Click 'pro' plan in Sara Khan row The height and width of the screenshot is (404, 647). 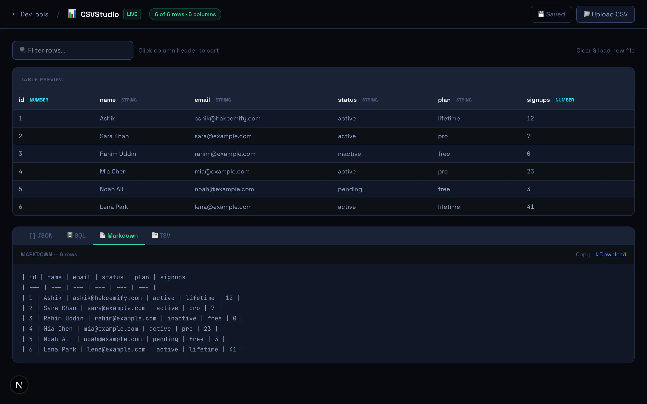tap(443, 136)
